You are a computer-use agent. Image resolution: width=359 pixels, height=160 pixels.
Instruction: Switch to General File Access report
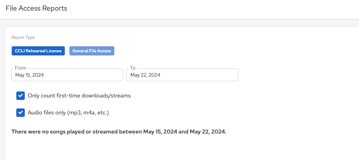click(92, 51)
